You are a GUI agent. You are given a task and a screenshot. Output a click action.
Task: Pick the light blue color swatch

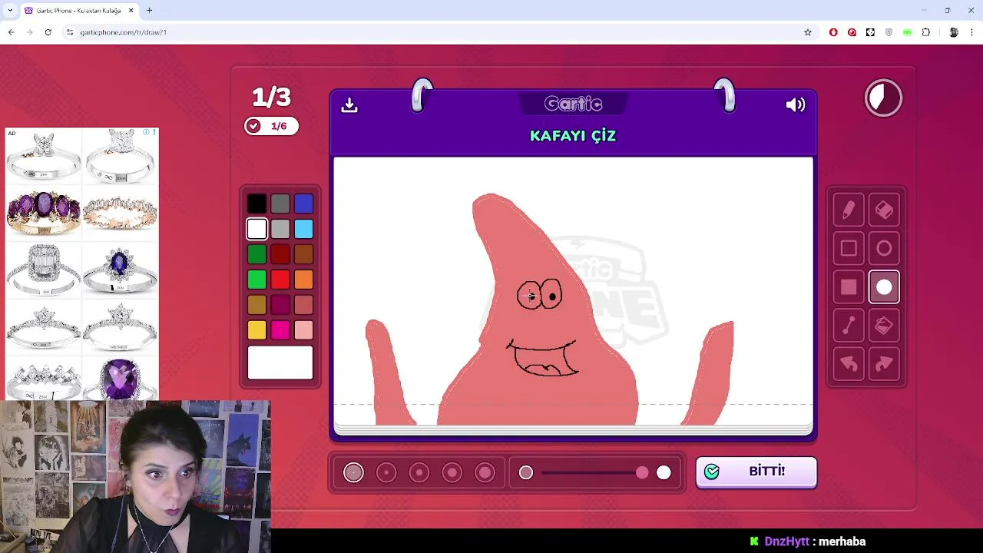(303, 229)
